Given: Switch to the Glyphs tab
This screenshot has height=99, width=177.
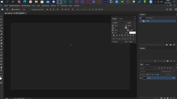Looking at the screenshot, I should tap(121, 19).
